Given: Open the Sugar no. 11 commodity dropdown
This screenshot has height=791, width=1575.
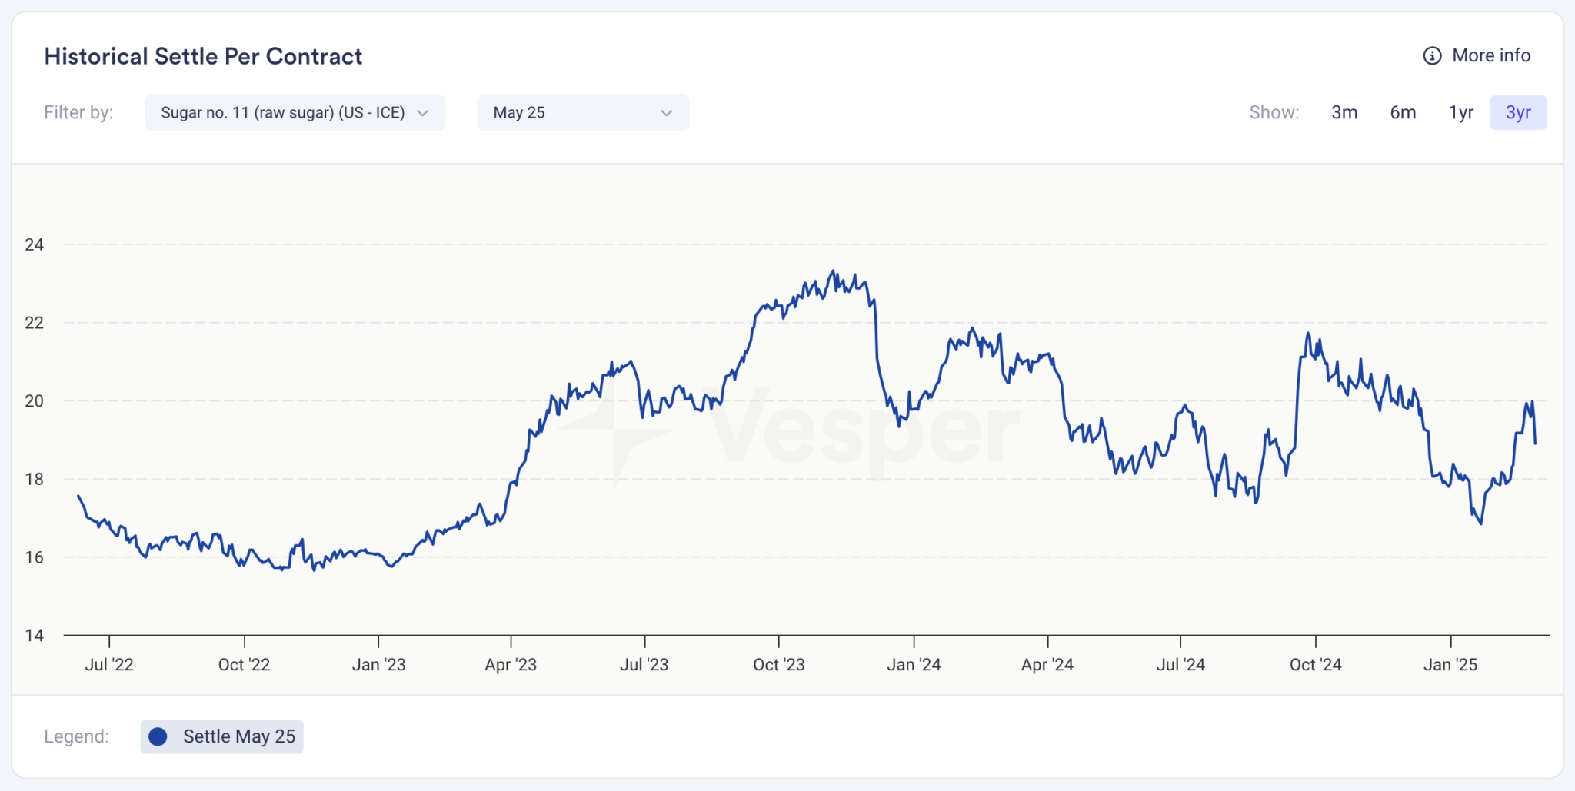Looking at the screenshot, I should click(295, 112).
